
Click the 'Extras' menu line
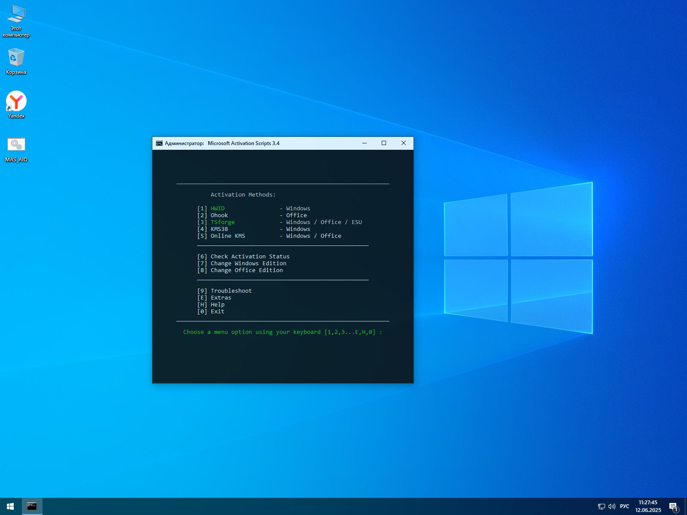pyautogui.click(x=214, y=298)
